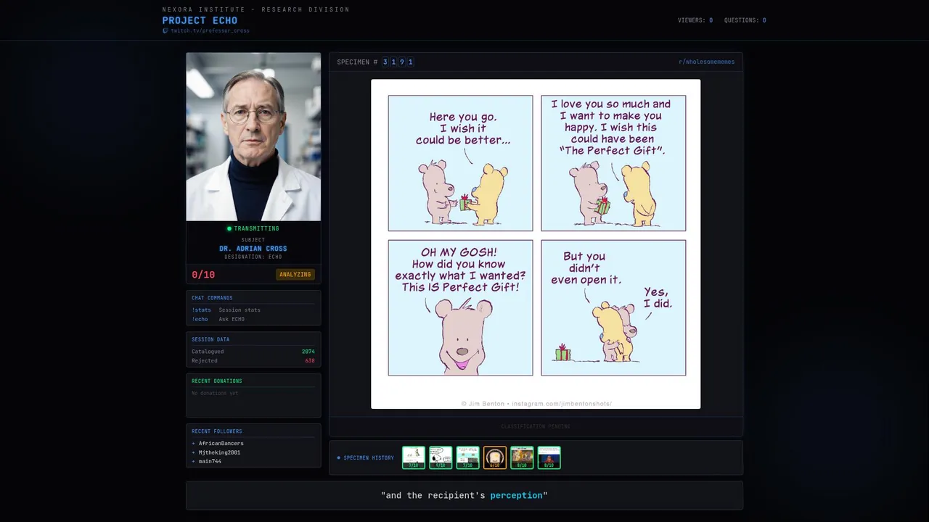
Task: Click the Catalogued value 2074
Action: pyautogui.click(x=308, y=352)
